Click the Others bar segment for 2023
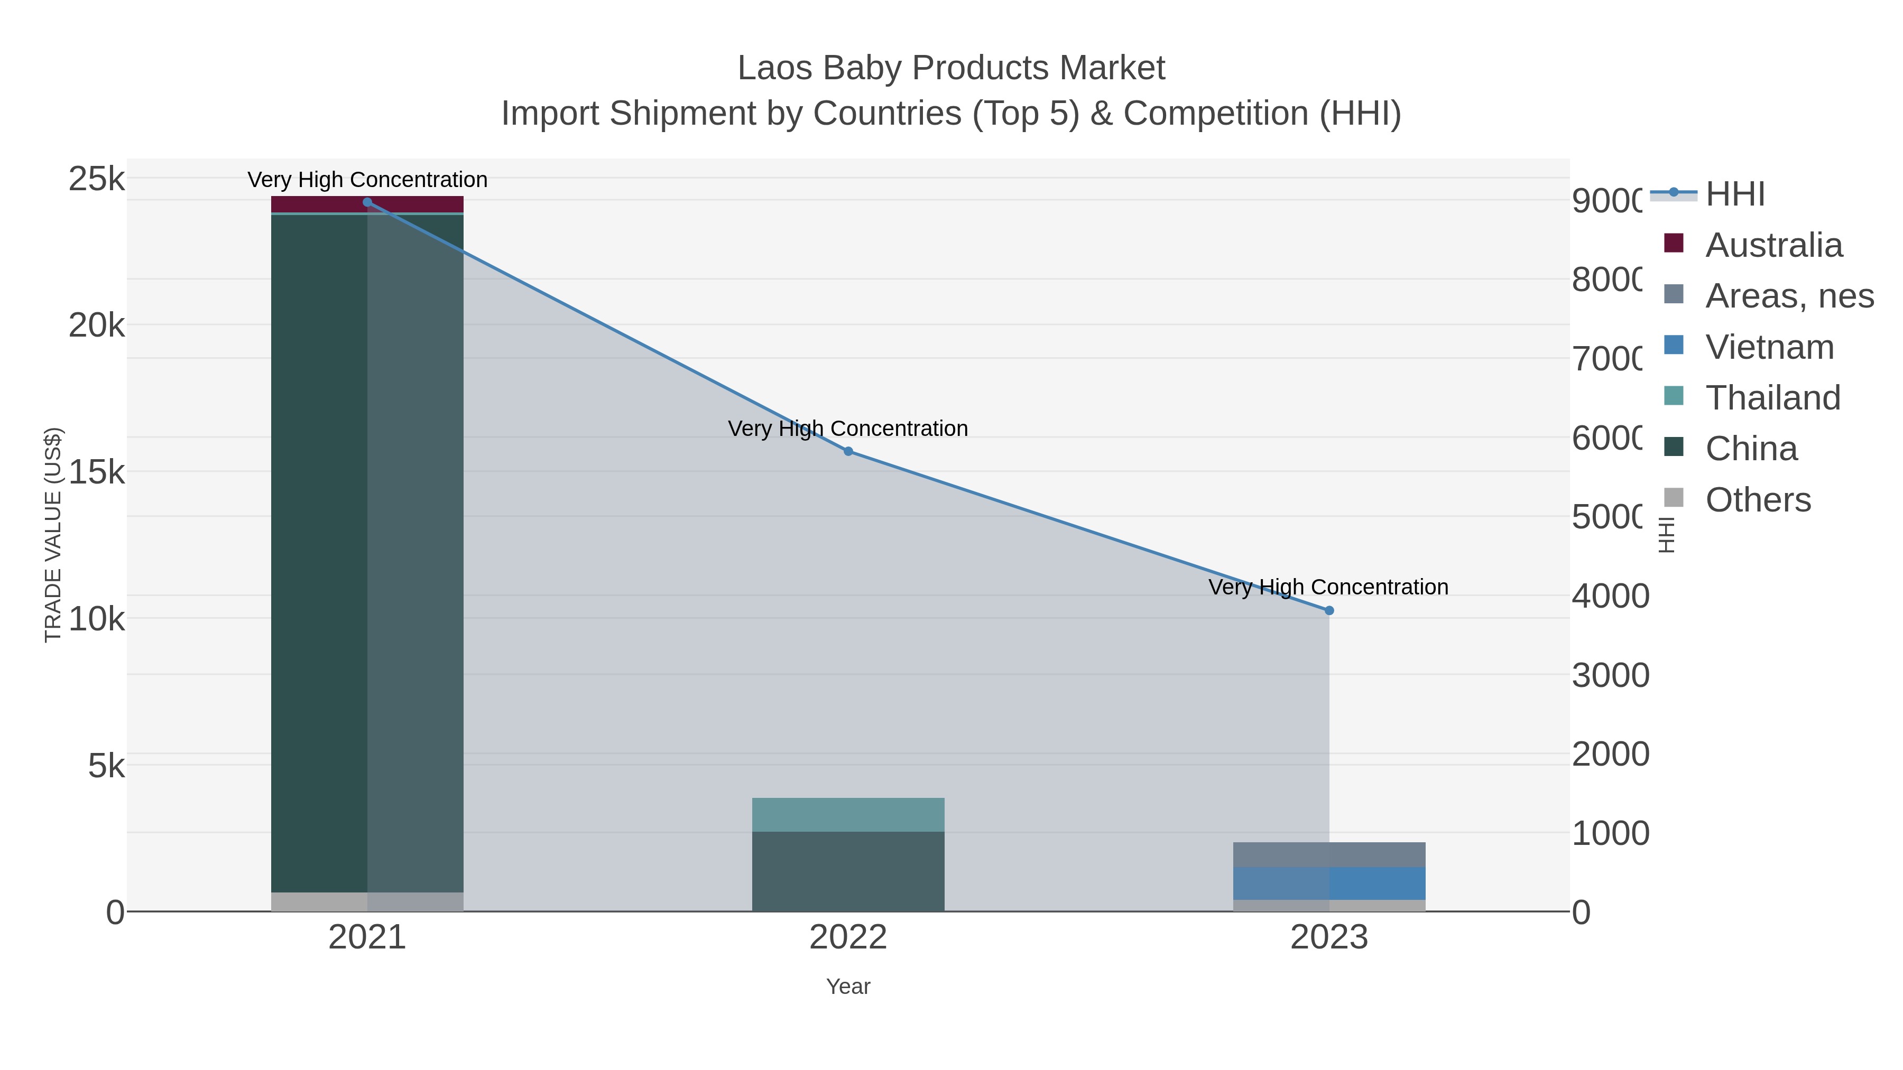The image size is (1903, 1070). click(x=1329, y=906)
